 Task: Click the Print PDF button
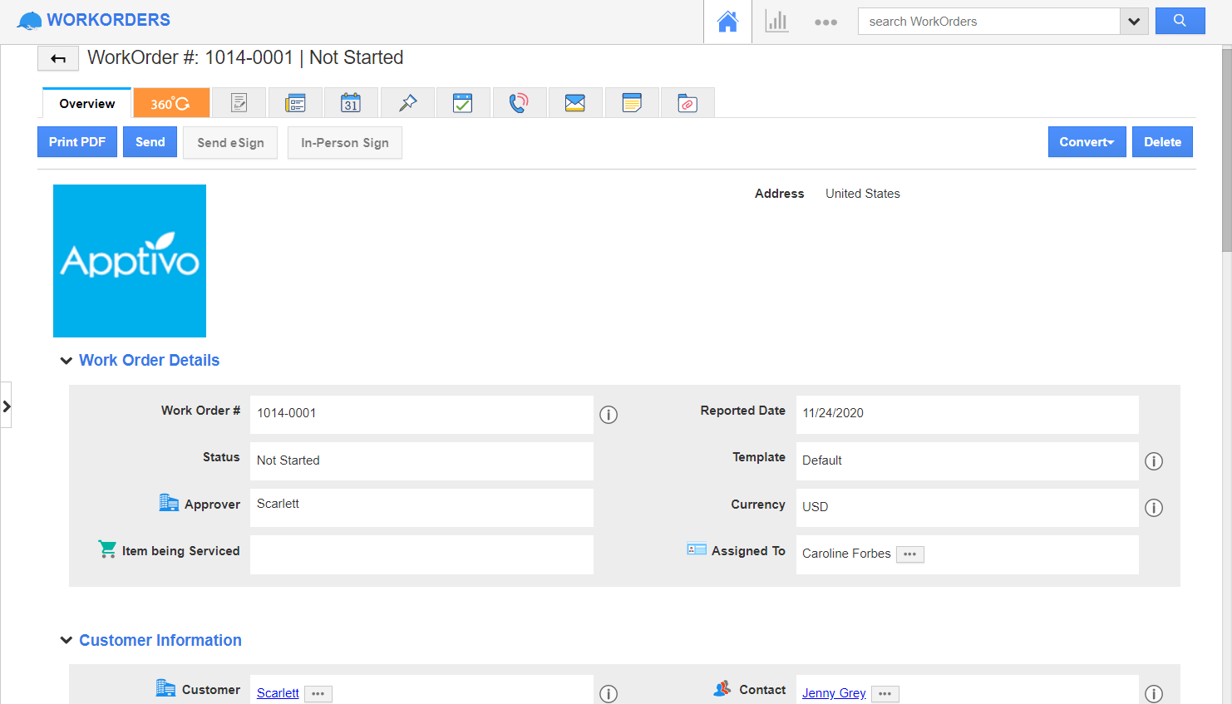pos(76,141)
